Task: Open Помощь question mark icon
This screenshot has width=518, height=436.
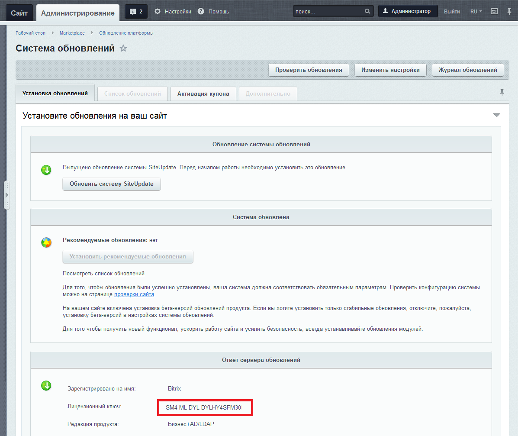Action: point(201,12)
